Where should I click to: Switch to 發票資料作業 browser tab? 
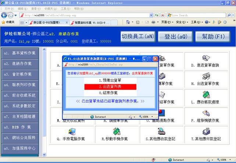click(89, 22)
